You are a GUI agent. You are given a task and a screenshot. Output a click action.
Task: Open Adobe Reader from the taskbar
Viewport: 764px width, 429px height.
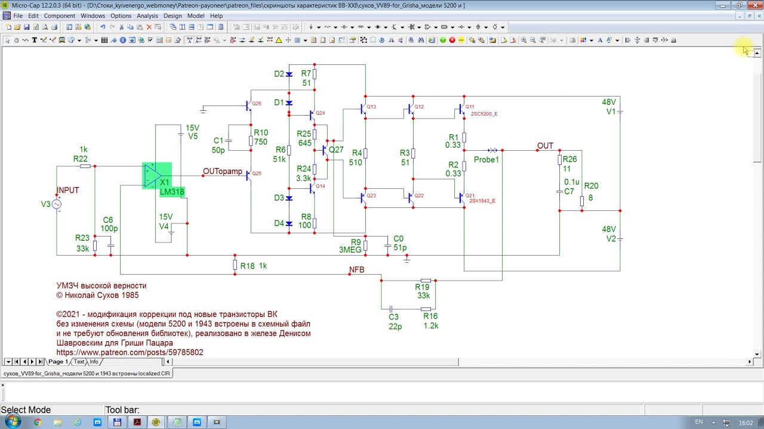click(x=137, y=422)
